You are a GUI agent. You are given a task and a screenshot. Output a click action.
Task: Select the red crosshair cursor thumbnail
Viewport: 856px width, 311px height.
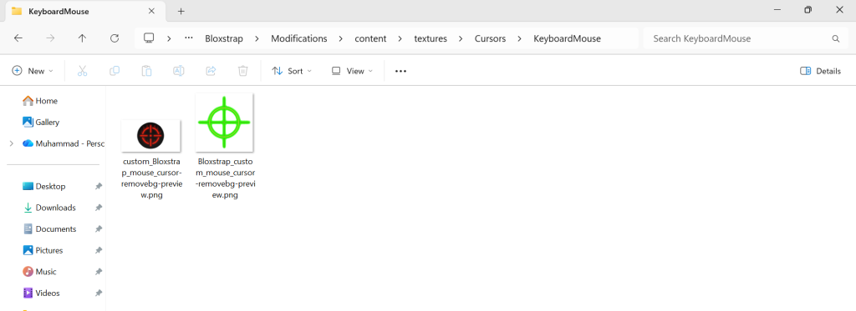(150, 135)
